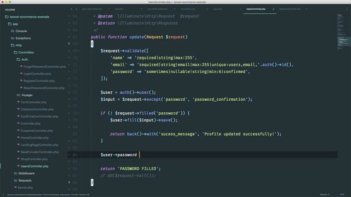Open SaveForLaterController.php file
The width and height of the screenshot is (351, 197).
[x=39, y=152]
